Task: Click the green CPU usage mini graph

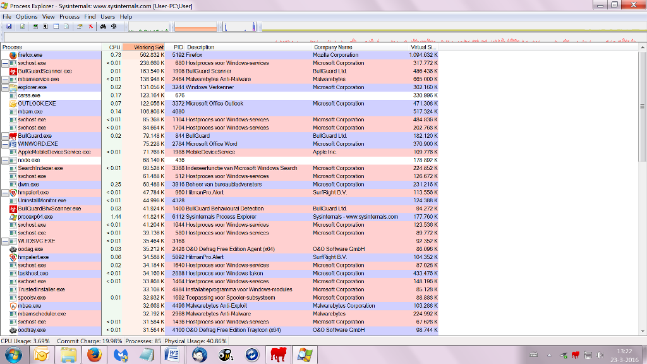Action: pyautogui.click(x=148, y=27)
